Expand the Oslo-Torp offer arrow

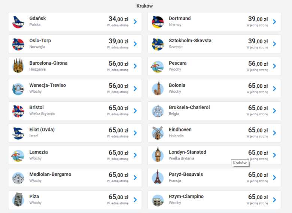[135, 44]
